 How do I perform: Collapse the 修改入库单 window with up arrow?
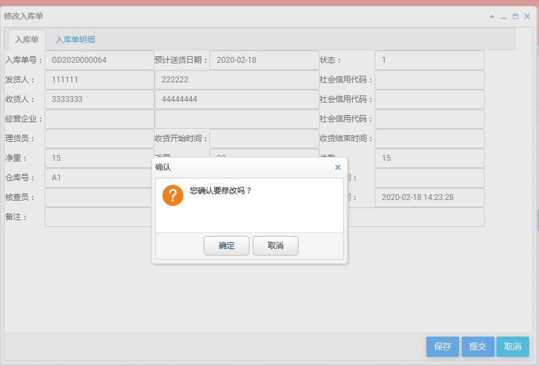click(492, 16)
